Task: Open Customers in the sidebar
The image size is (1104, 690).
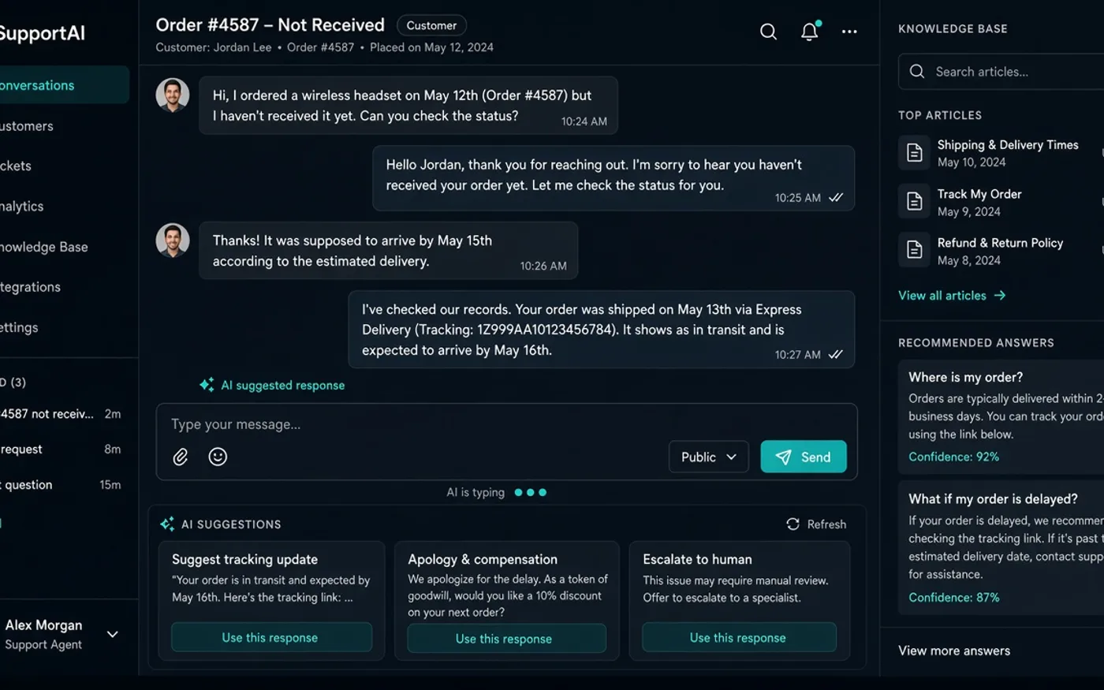Action: (x=27, y=126)
